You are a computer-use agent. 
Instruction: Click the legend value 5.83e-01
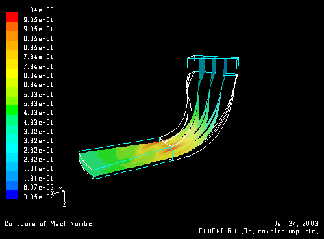(38, 94)
